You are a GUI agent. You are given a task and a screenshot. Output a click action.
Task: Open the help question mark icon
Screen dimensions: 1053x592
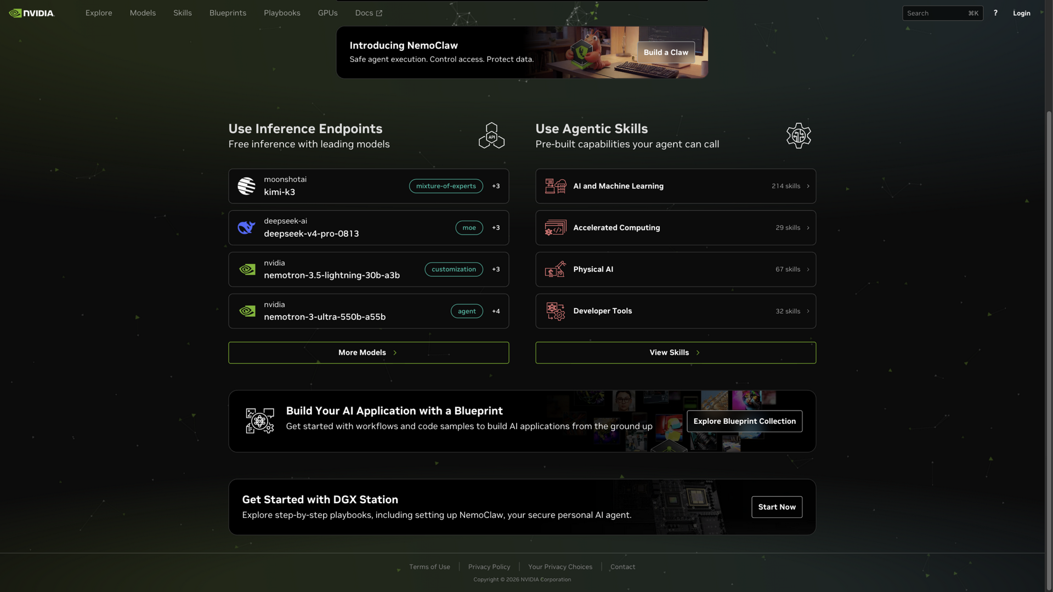[995, 13]
